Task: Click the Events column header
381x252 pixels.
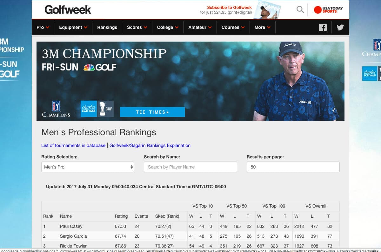Action: pos(141,216)
